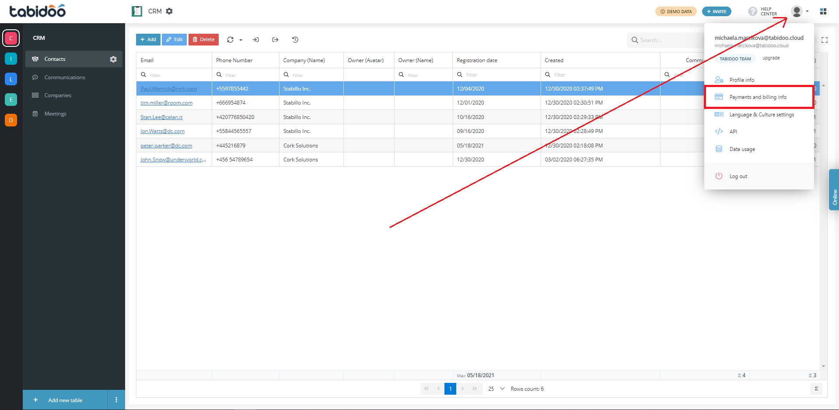Image resolution: width=839 pixels, height=410 pixels.
Task: Click the Owner (Name) filter field
Action: (x=423, y=75)
